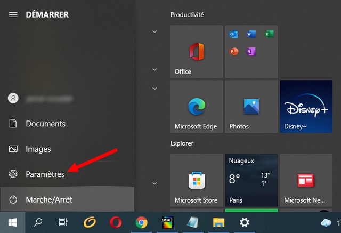
Task: Click the Windows Start button
Action: point(13,222)
